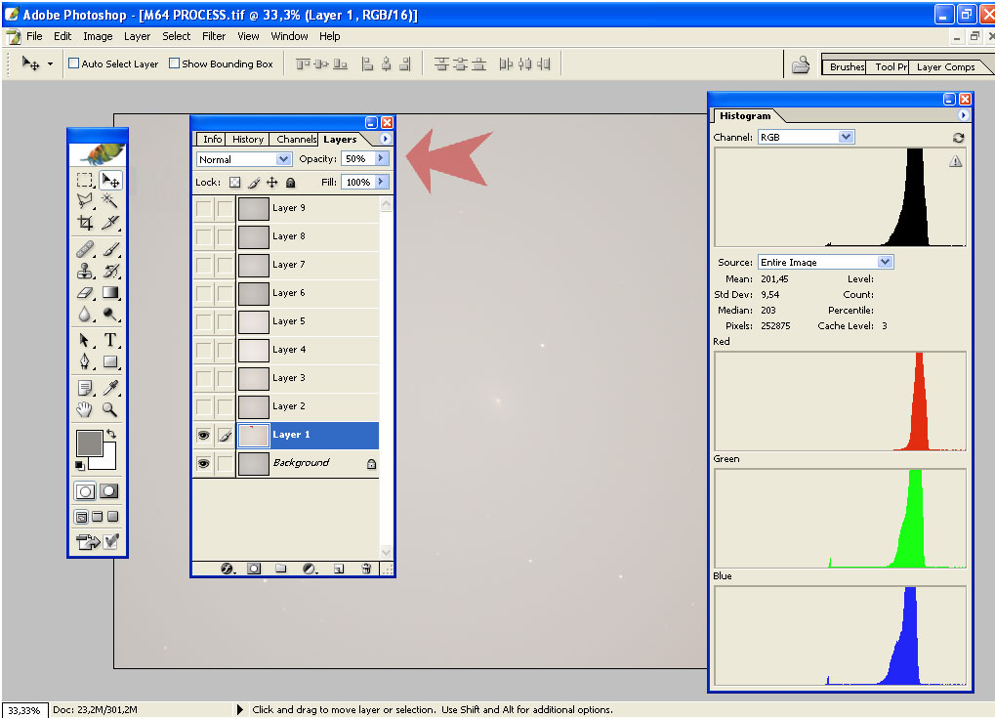Hide the Background layer eye icon
Viewport: 995px width, 718px height.
pos(203,463)
